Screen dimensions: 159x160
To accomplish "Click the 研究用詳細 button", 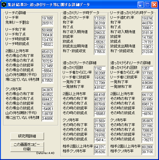I will pyautogui.click(x=27, y=136).
